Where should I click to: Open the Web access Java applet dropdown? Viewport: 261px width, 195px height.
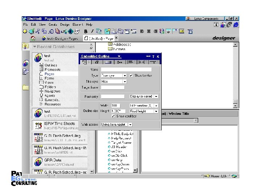pos(130,125)
